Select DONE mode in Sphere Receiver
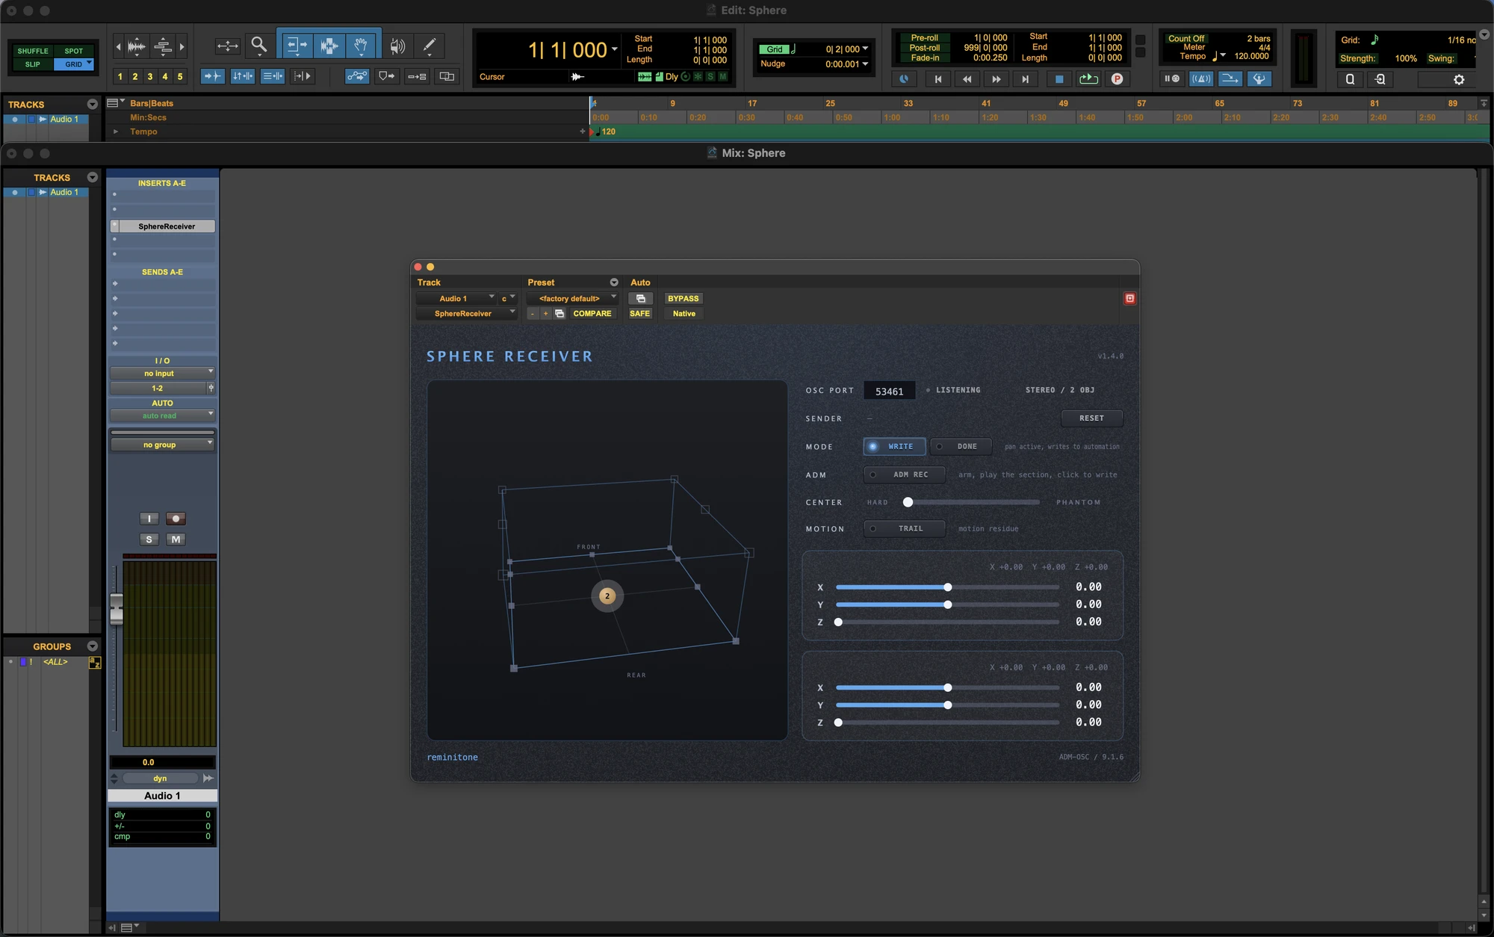 click(x=961, y=446)
